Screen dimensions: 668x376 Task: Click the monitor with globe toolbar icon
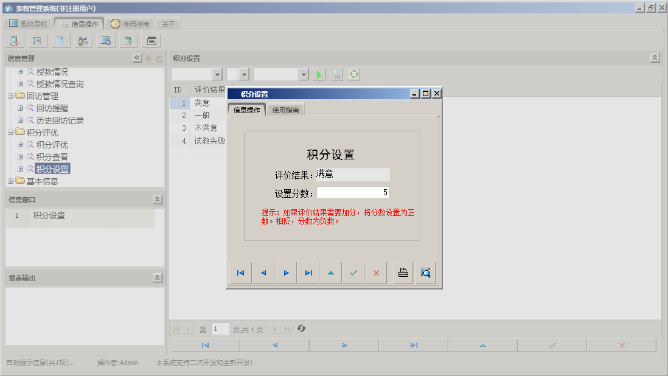click(105, 40)
